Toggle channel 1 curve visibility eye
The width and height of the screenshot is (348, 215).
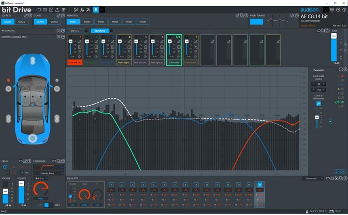point(342,76)
